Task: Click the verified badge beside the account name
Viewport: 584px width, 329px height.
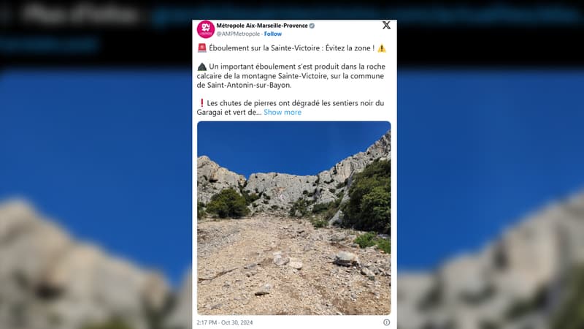Action: click(312, 26)
